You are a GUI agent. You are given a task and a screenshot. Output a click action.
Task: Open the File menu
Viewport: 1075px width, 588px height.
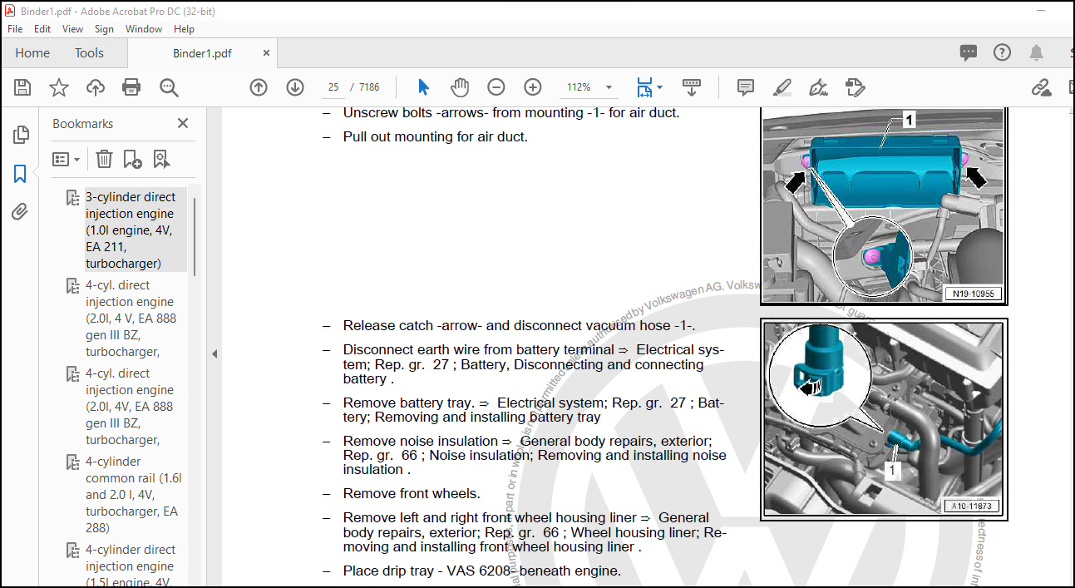click(15, 28)
